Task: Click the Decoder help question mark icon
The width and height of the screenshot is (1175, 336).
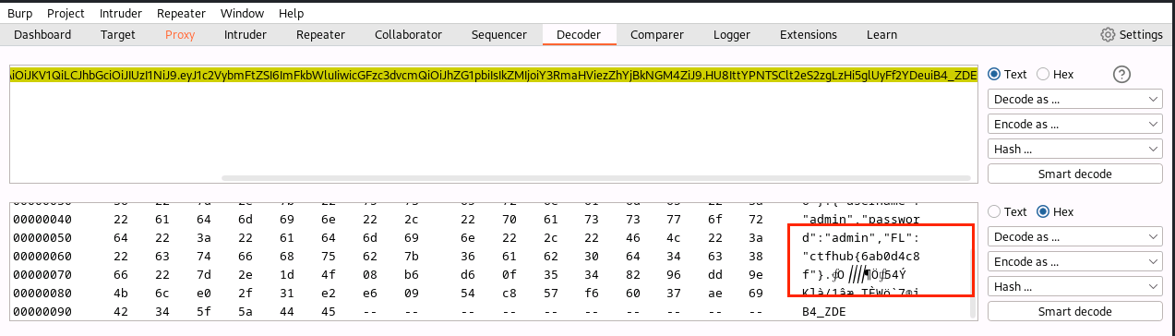Action: (1122, 75)
